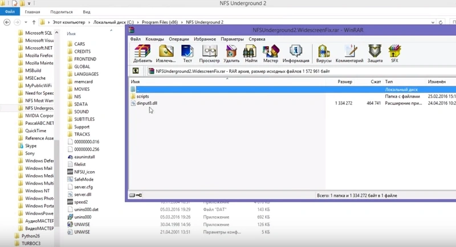
Task: Open the WinRAR Файл menu
Action: [x=135, y=39]
